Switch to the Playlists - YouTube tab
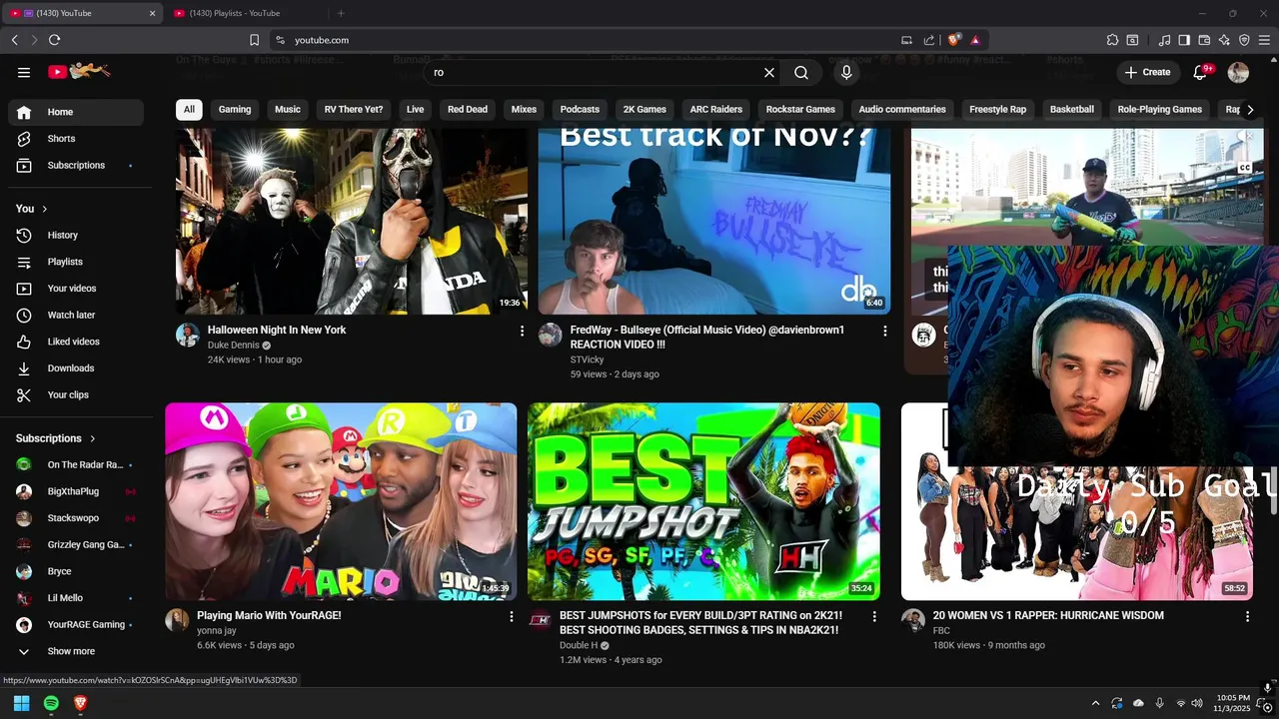Viewport: 1279px width, 719px height. 245,13
